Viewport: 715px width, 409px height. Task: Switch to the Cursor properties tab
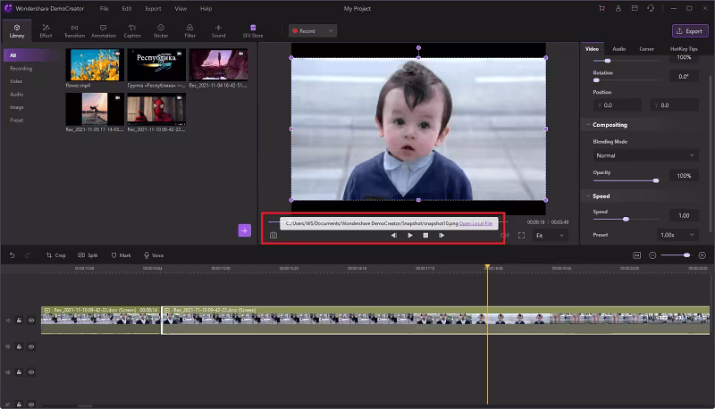646,49
